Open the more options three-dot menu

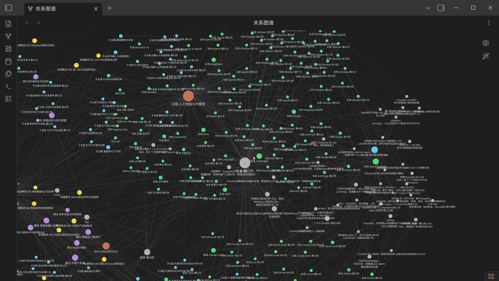pyautogui.click(x=489, y=23)
